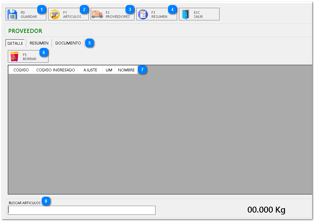Sort by the CODIGO column header
This screenshot has width=315, height=222.
[21, 70]
